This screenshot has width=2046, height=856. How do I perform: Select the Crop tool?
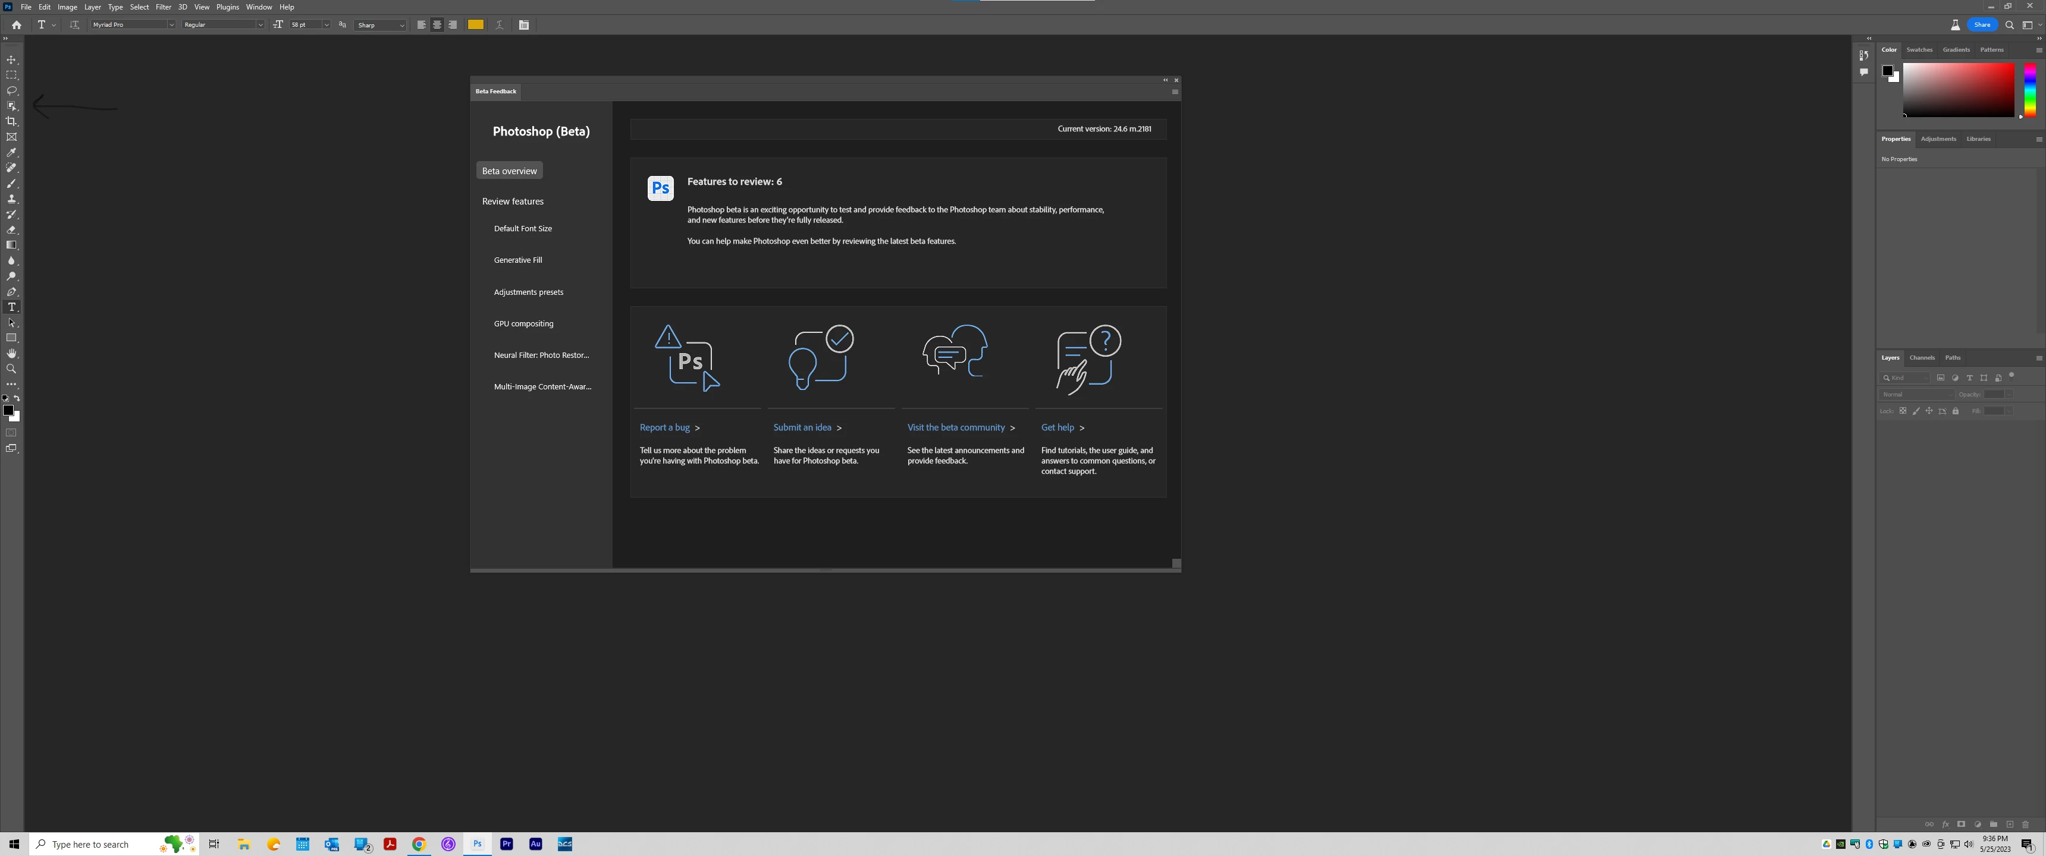pyautogui.click(x=11, y=121)
